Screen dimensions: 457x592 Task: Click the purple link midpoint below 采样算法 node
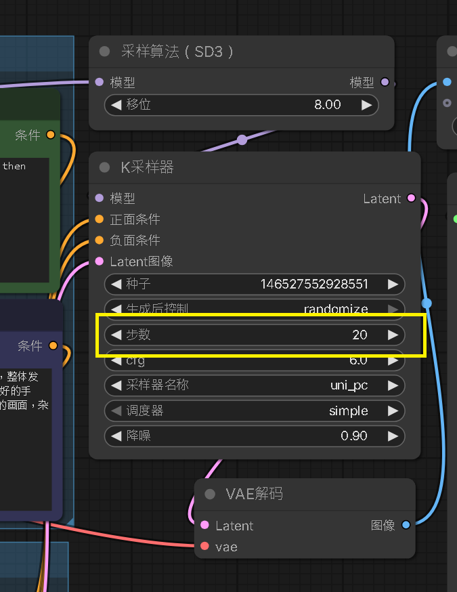coord(242,140)
